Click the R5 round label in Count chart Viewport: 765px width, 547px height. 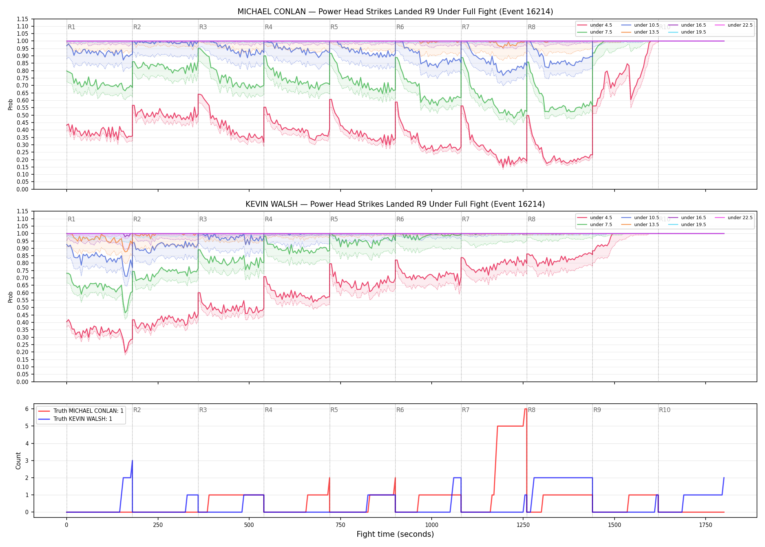click(x=334, y=410)
